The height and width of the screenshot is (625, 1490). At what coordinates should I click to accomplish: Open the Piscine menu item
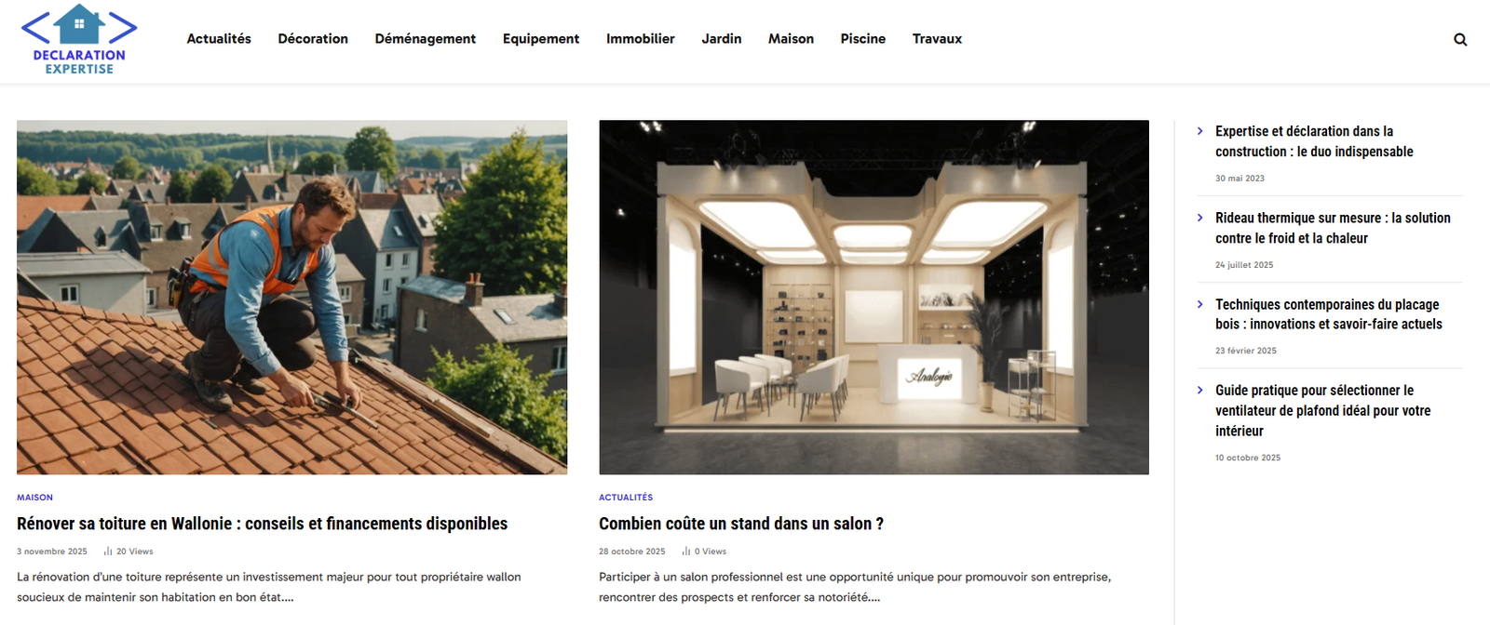pos(863,39)
